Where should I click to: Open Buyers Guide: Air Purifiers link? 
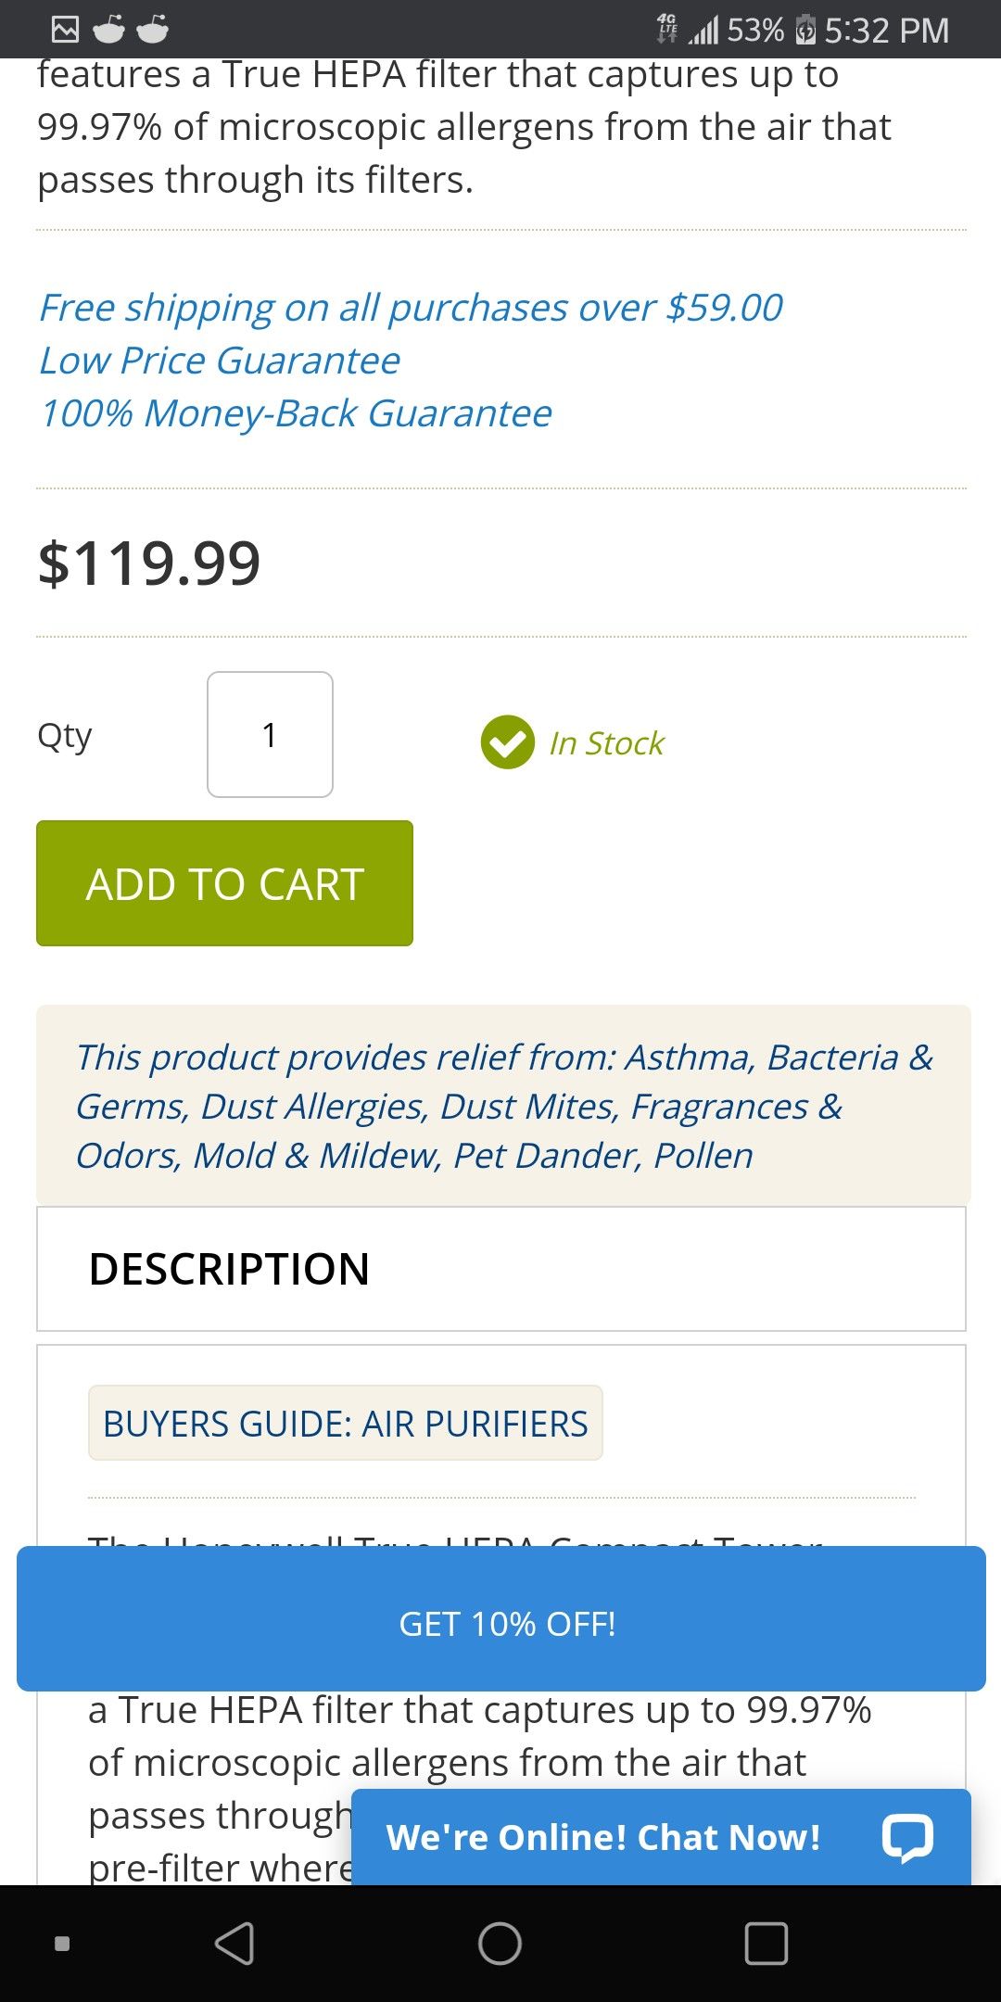point(346,1423)
